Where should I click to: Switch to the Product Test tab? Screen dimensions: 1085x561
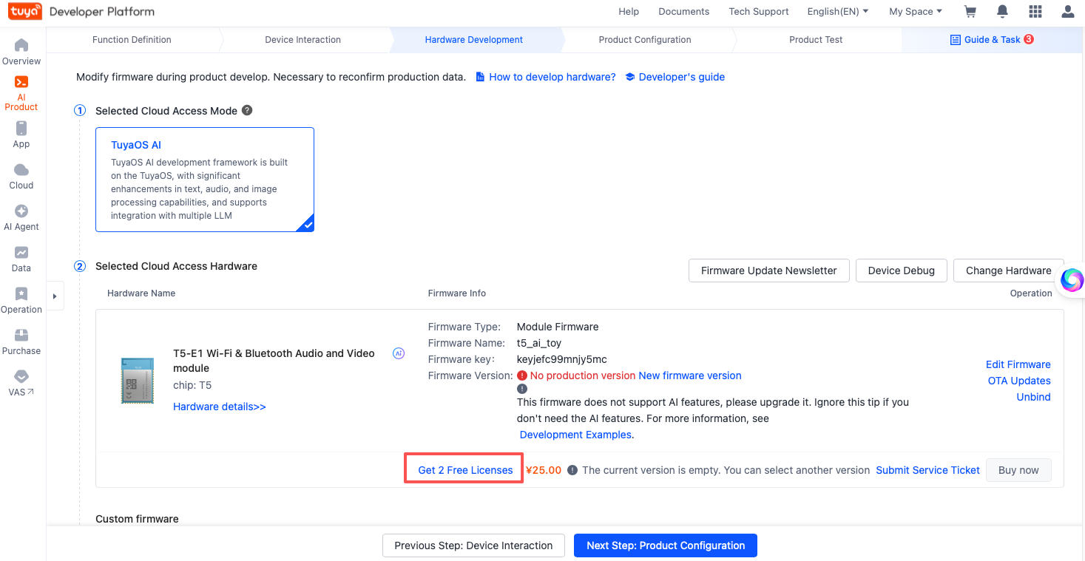pos(815,39)
